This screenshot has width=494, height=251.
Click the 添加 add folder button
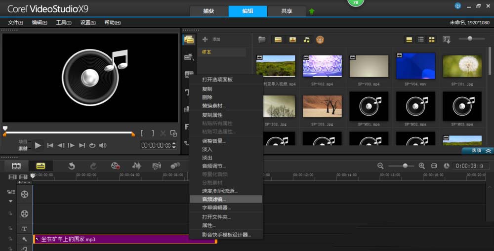[211, 39]
